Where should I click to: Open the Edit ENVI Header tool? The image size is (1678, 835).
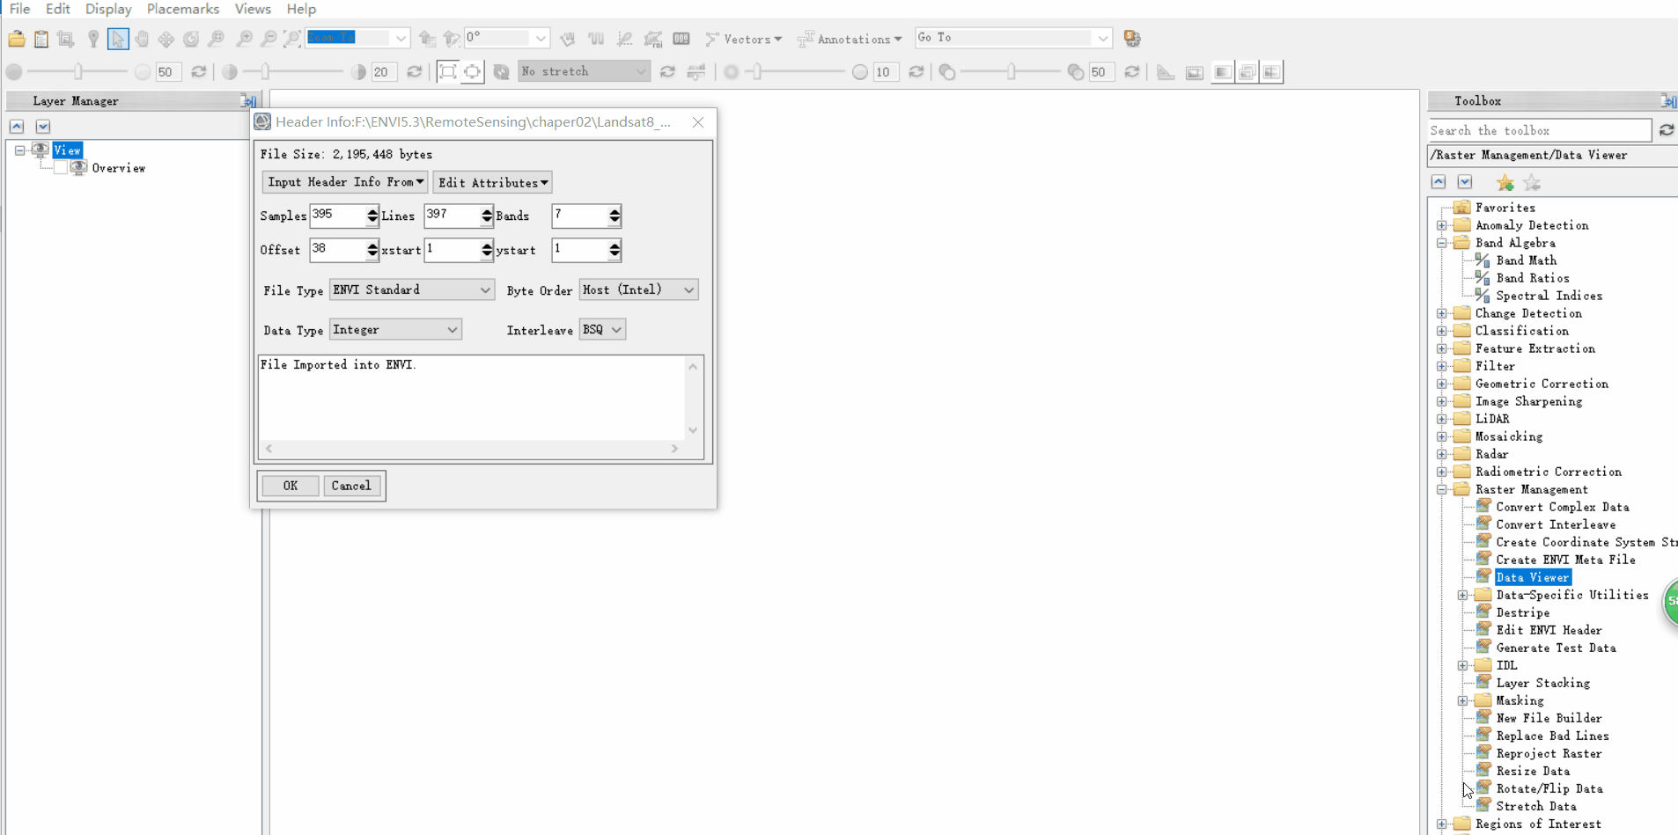click(x=1549, y=630)
